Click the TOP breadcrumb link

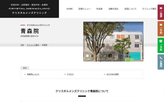pyautogui.click(x=22, y=45)
